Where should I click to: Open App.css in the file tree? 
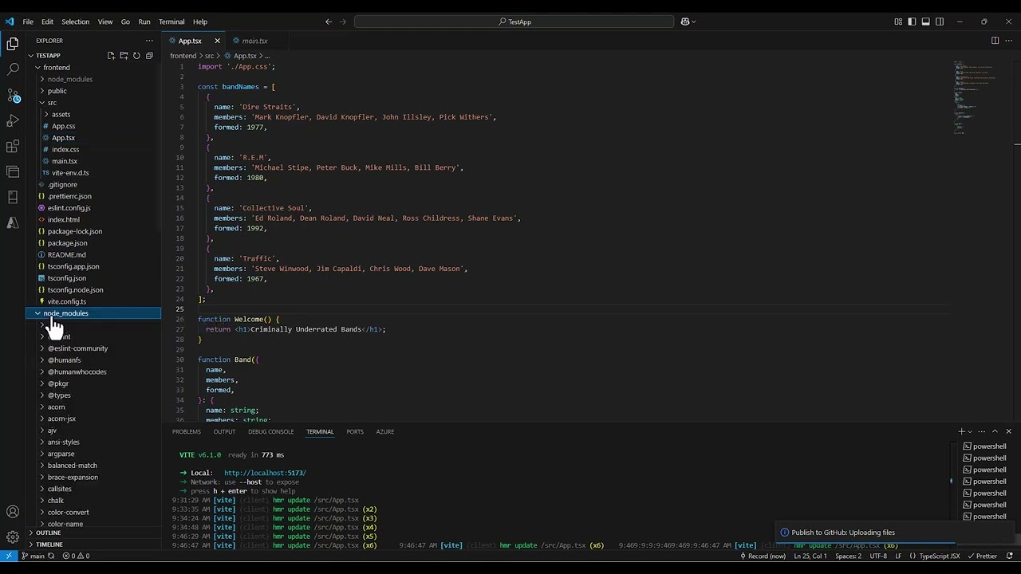tap(63, 126)
